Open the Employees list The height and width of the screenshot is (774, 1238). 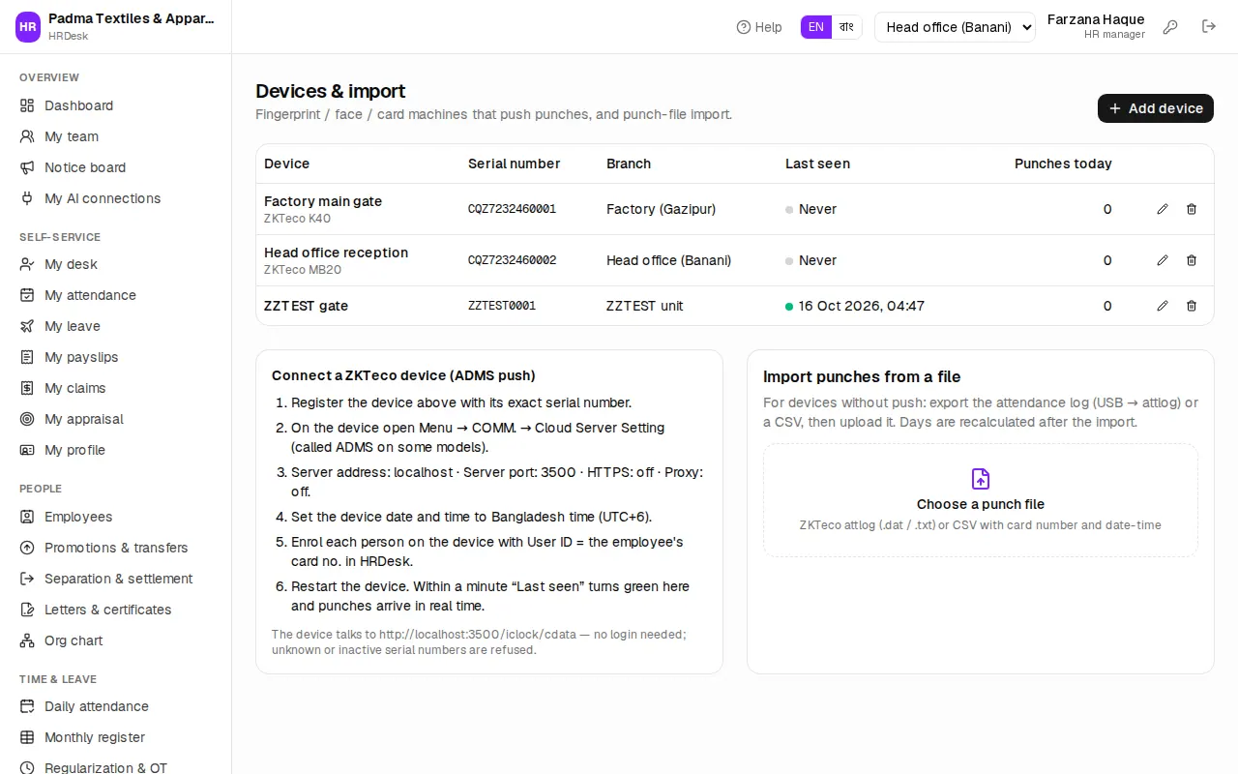tap(116, 517)
